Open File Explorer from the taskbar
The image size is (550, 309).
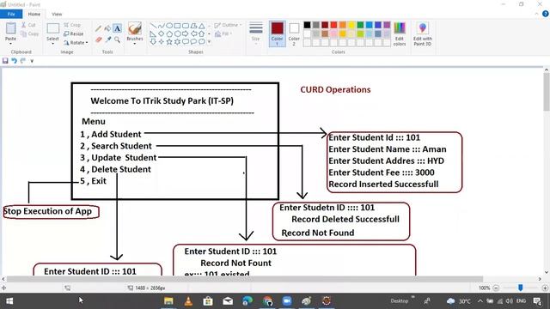coord(168,301)
